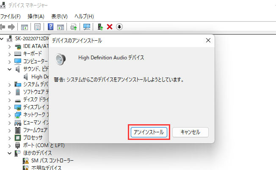Expand the ディスプレイ アダプター category
276x170 pixels.
click(x=9, y=108)
